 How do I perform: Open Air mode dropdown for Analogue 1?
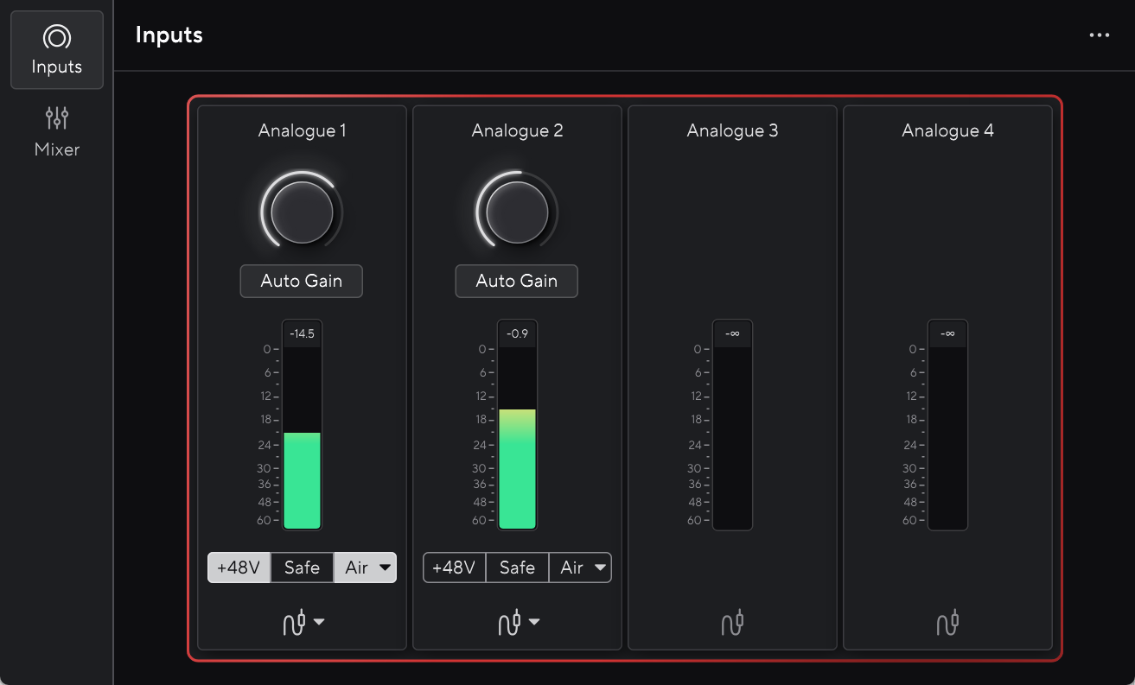pos(385,568)
